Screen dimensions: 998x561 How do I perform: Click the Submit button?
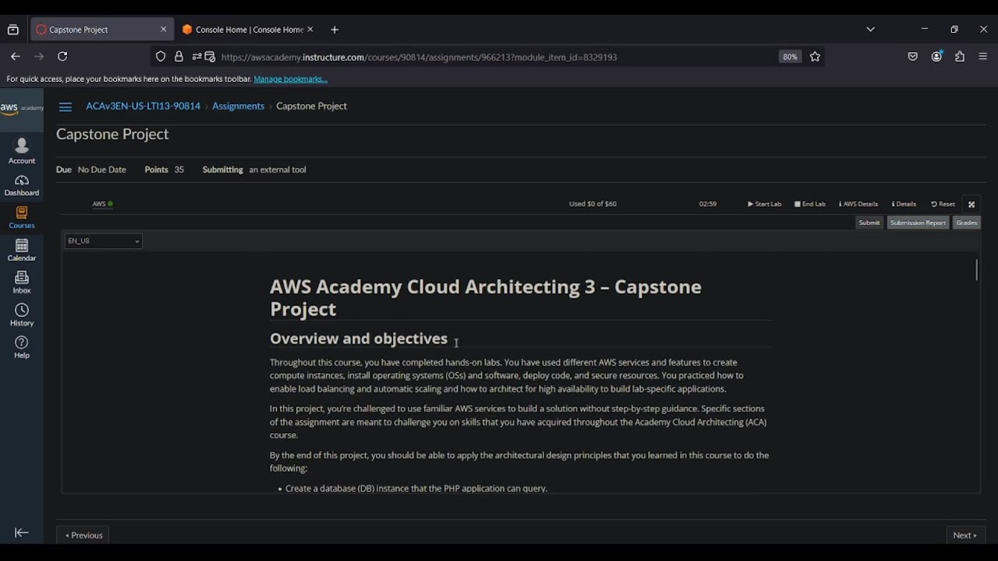point(869,223)
